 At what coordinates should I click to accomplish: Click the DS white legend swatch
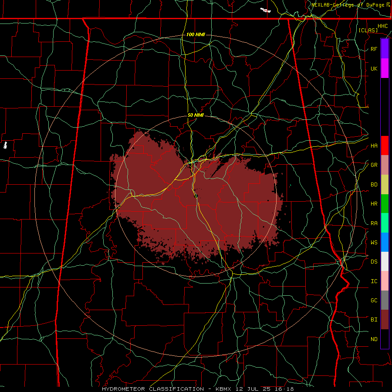coord(385,261)
